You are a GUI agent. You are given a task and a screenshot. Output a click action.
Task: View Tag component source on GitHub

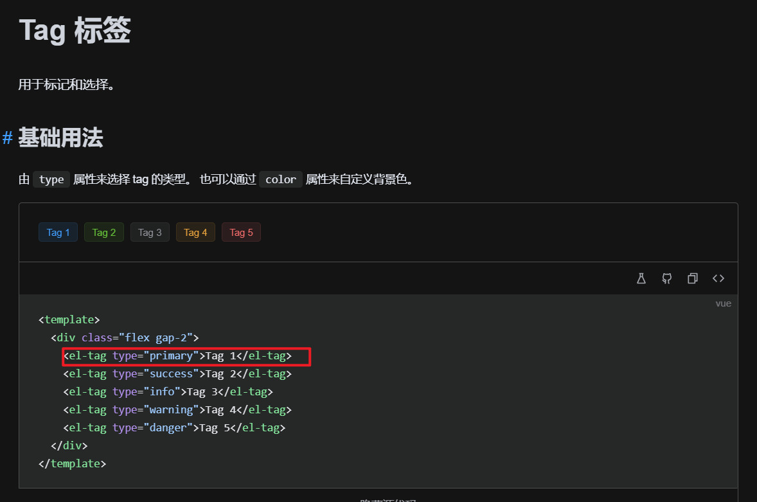[666, 278]
